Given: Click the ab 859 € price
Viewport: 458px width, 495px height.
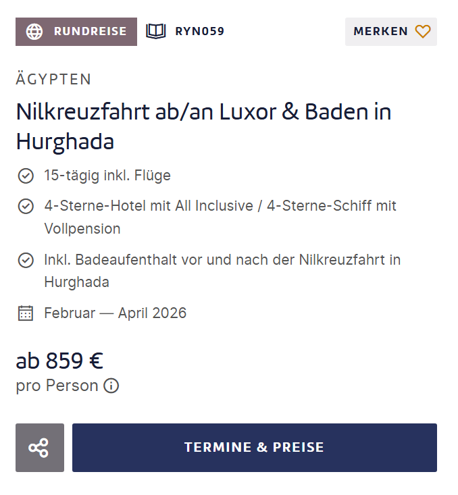Looking at the screenshot, I should click(x=59, y=361).
